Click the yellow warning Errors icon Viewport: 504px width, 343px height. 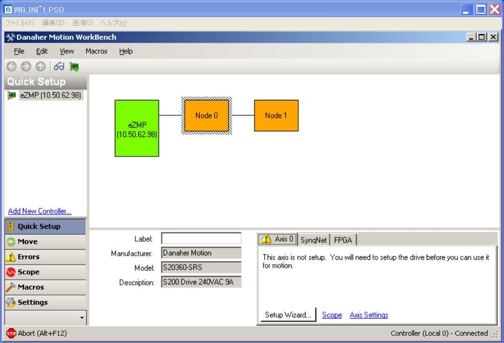(10, 257)
